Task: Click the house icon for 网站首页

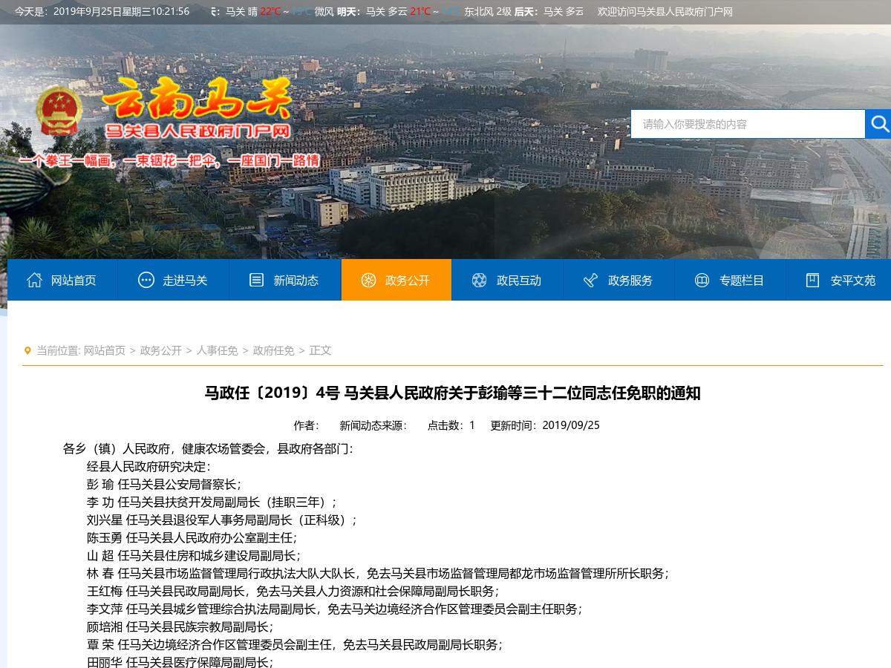Action: click(34, 280)
